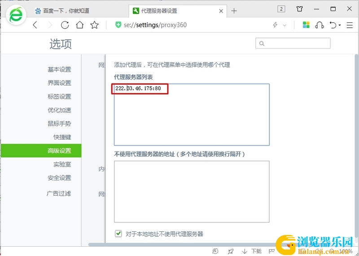This screenshot has height=256, width=359.
Task: Click the tab count box showing 2
Action: tap(281, 9)
